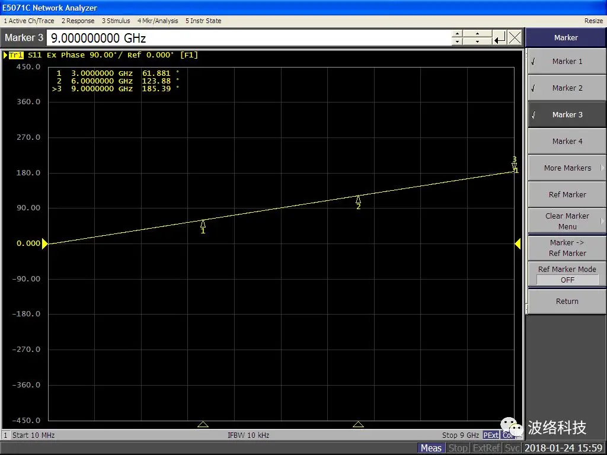The image size is (607, 455).
Task: Click the marker frequency entry field
Action: click(x=249, y=38)
